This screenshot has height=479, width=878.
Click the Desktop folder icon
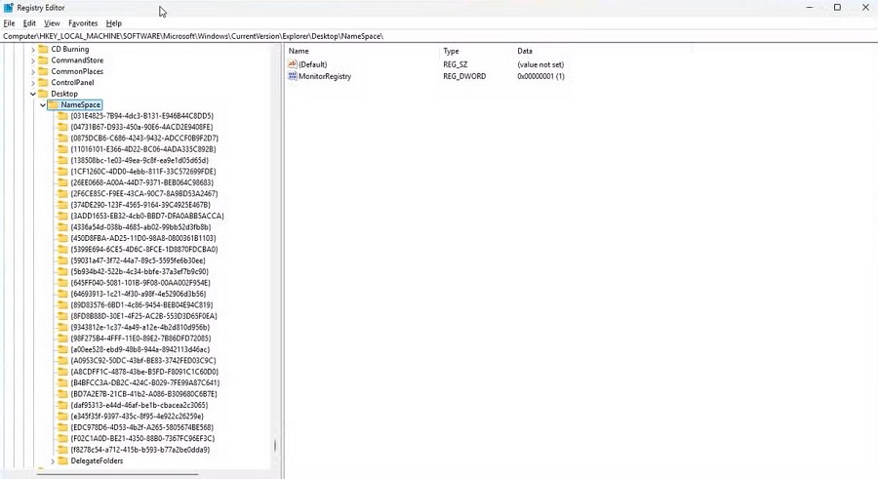pos(43,94)
